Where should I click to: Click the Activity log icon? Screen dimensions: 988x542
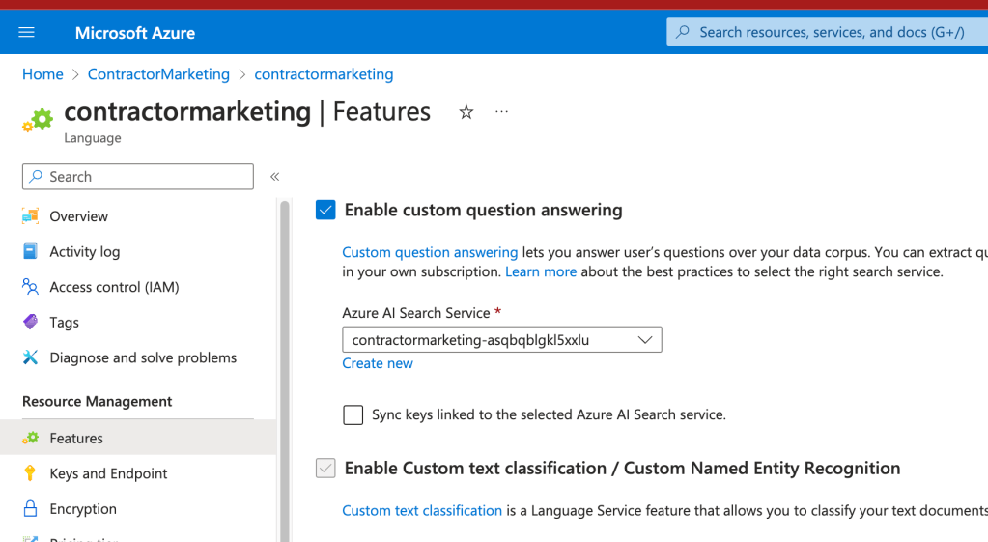pyautogui.click(x=30, y=251)
